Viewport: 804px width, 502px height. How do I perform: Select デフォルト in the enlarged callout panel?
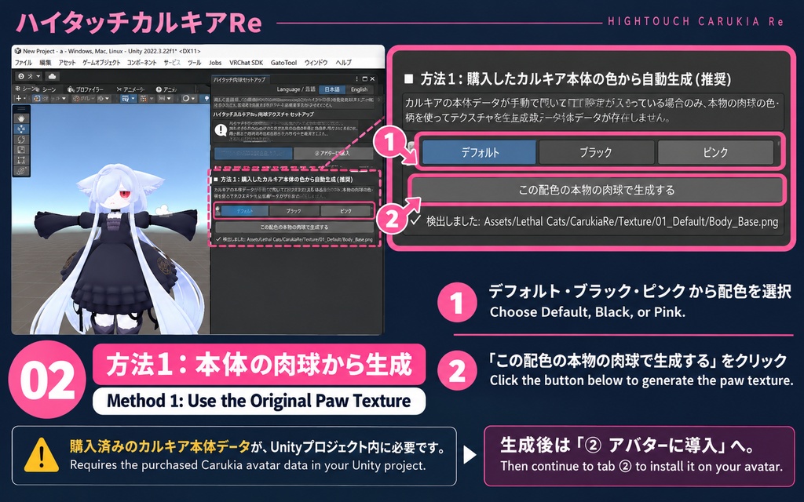(480, 152)
